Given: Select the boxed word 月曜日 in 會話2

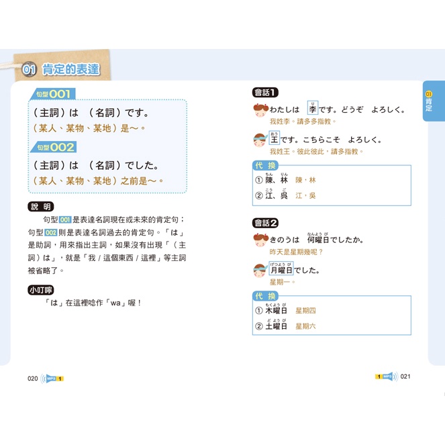Looking at the screenshot, I should [281, 270].
